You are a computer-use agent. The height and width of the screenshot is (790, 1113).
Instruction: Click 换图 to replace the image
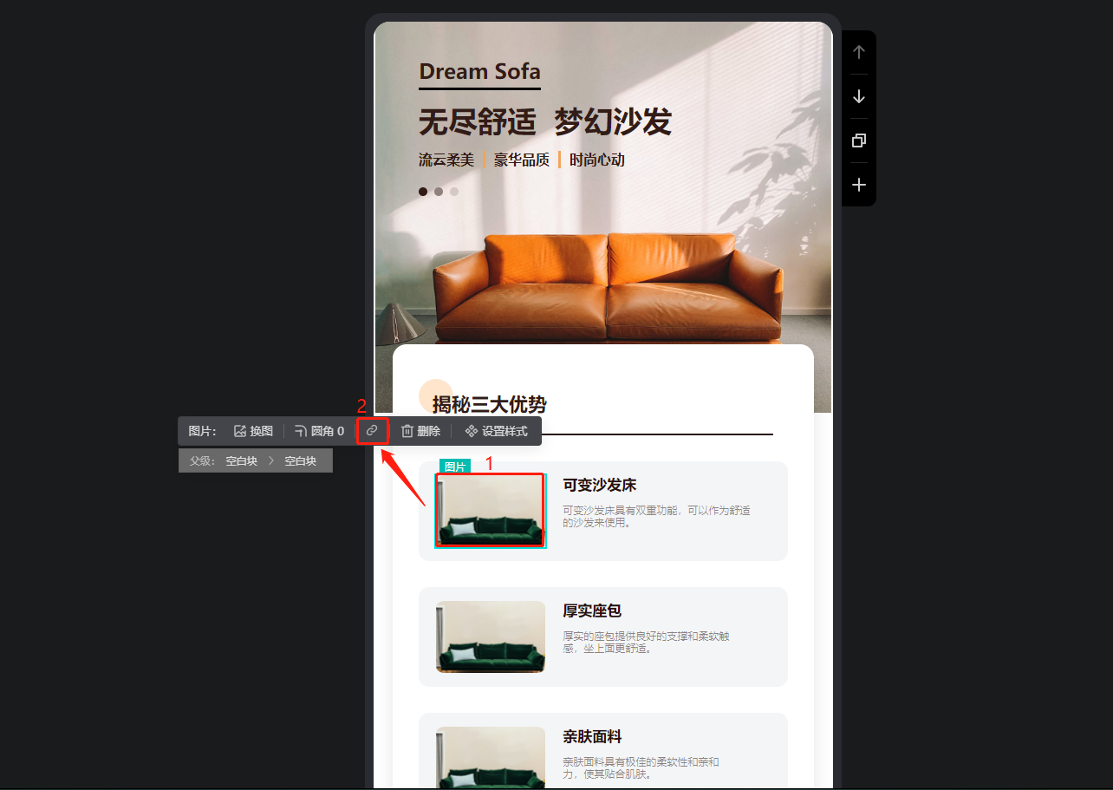pos(253,431)
